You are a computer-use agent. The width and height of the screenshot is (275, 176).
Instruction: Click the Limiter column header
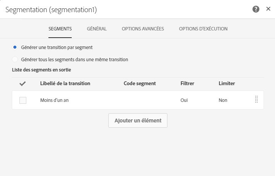[x=227, y=84]
